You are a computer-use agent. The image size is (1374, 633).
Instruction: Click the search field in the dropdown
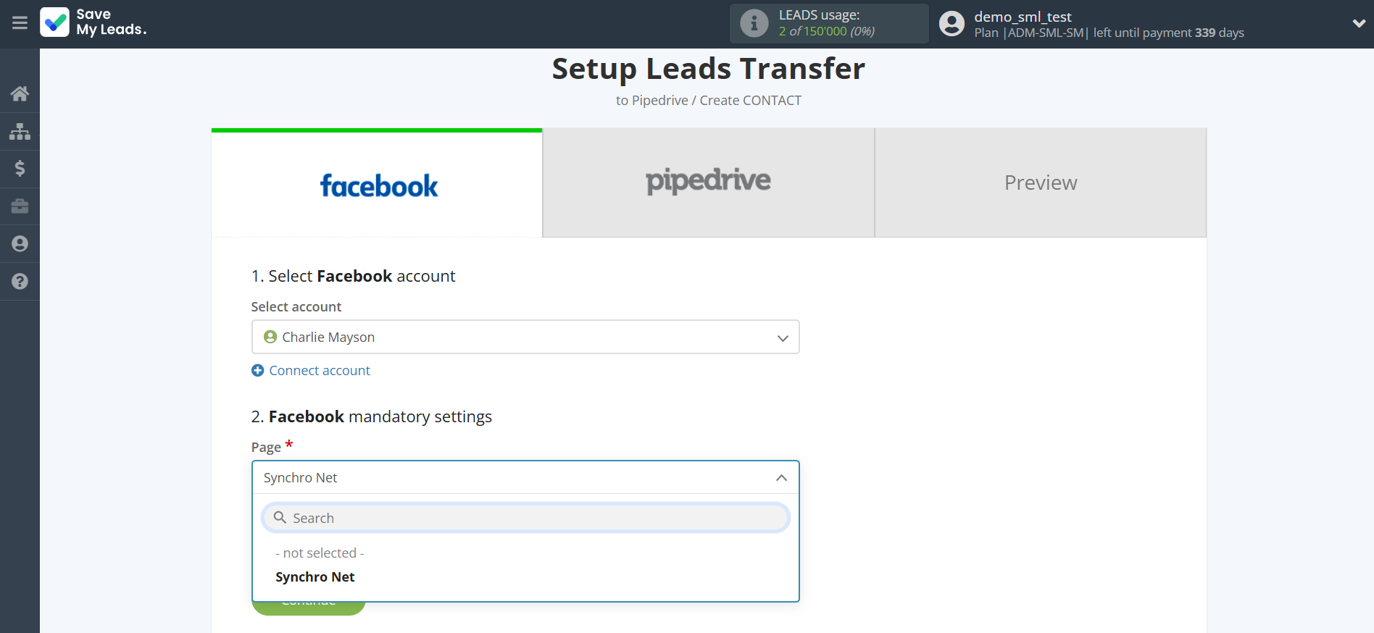point(525,517)
